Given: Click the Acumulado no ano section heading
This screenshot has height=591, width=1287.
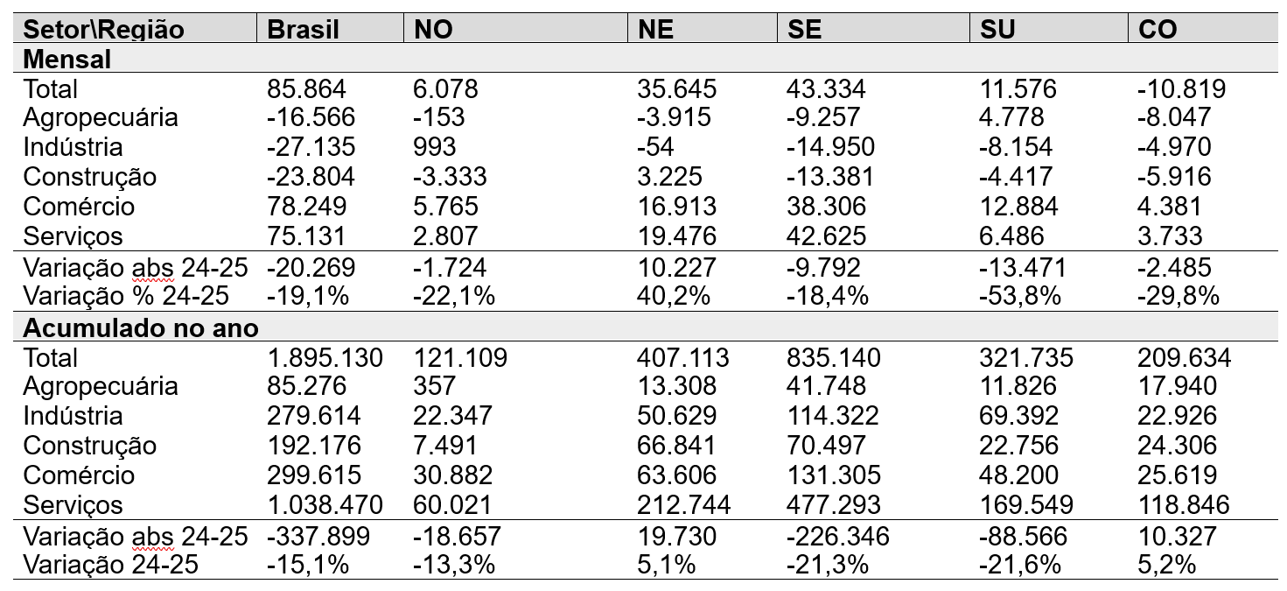Looking at the screenshot, I should point(140,327).
